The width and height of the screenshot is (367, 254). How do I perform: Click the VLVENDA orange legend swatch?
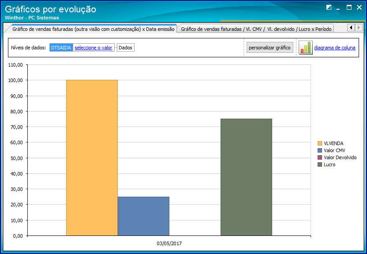click(320, 143)
